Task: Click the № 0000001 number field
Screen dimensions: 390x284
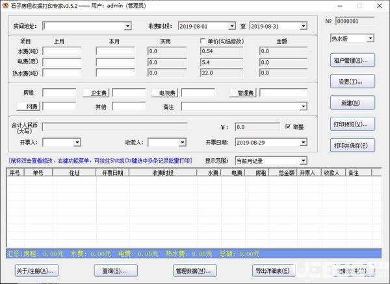Action: coord(355,21)
